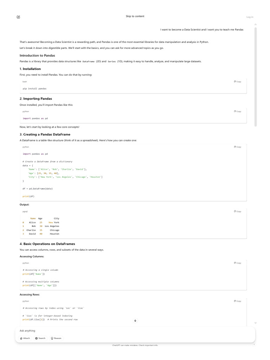
Task: Copy the bash pip install code
Action: point(238,82)
